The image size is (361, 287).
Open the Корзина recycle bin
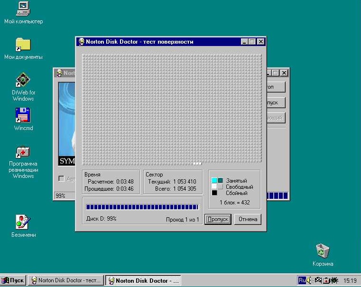point(323,251)
